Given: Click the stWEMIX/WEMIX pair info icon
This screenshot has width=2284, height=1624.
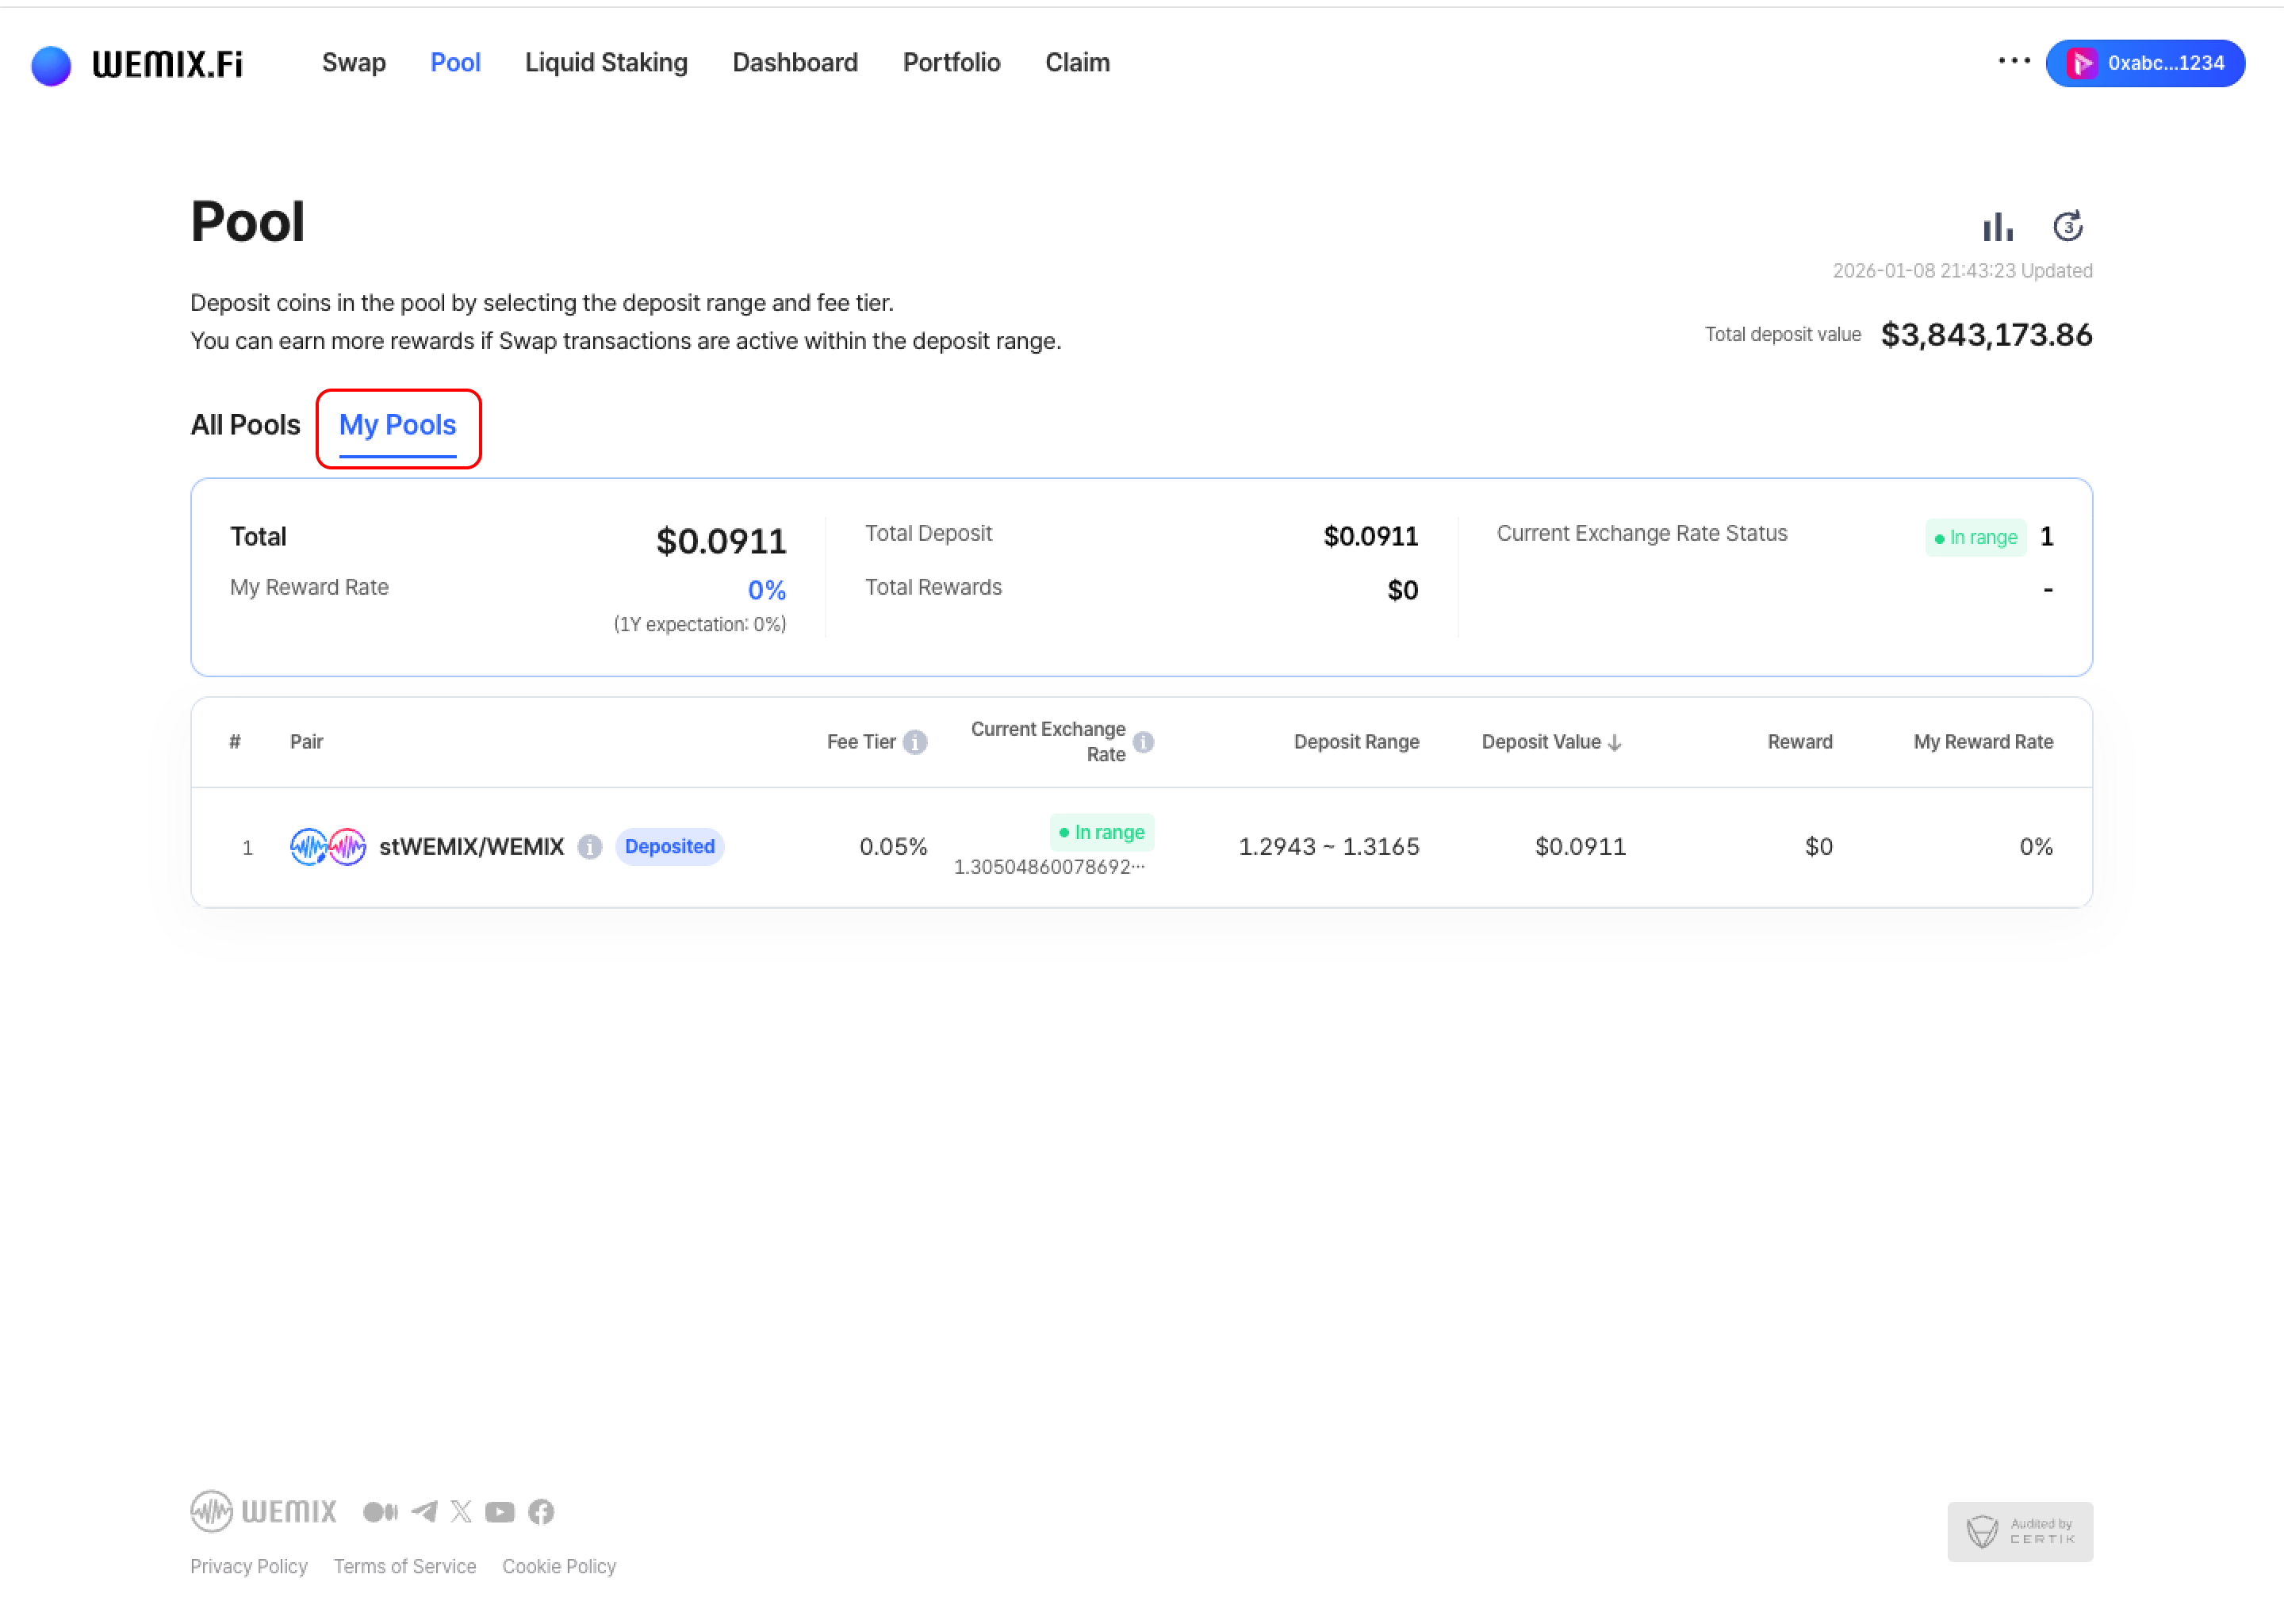Looking at the screenshot, I should (x=590, y=847).
